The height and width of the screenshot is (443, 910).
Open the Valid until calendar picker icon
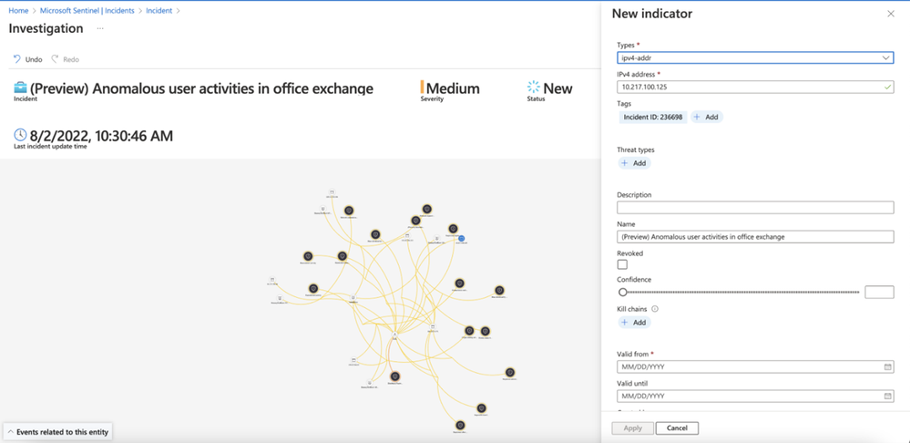coord(887,396)
